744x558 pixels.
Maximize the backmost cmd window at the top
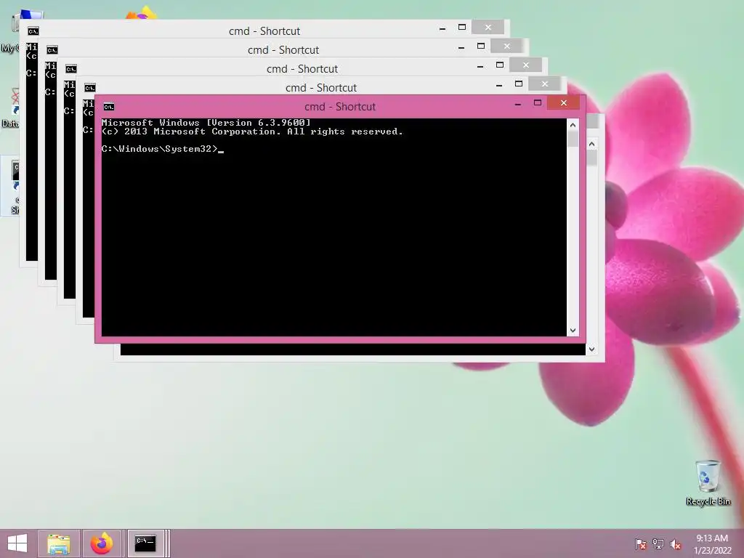(x=461, y=27)
